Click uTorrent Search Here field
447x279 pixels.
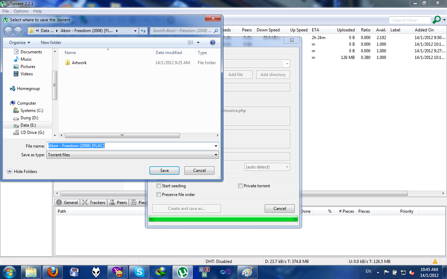coord(410,20)
